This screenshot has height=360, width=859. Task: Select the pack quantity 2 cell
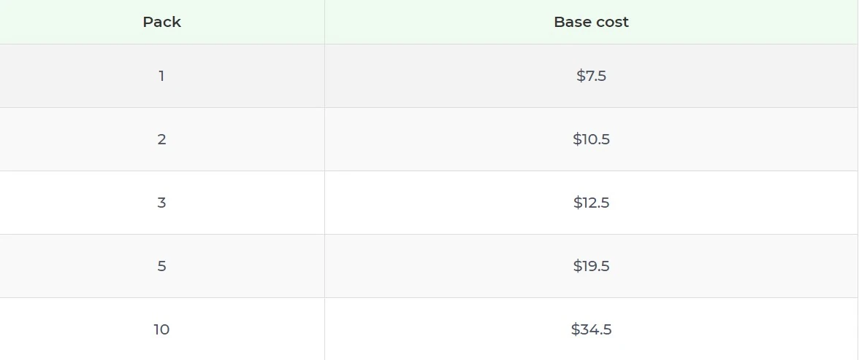point(161,139)
